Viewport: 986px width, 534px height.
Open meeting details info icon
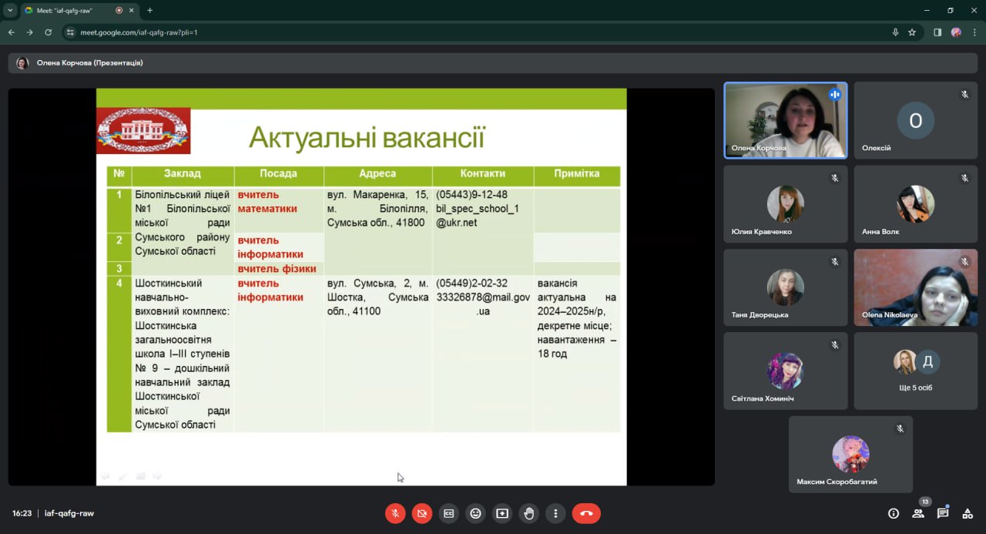pos(894,513)
